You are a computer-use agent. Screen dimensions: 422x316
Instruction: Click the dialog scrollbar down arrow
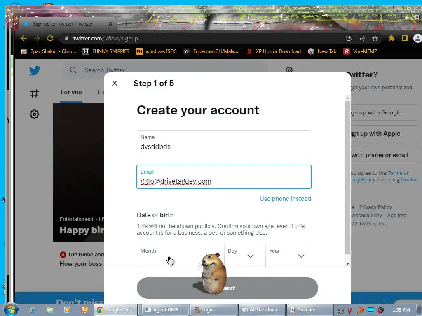tap(347, 264)
